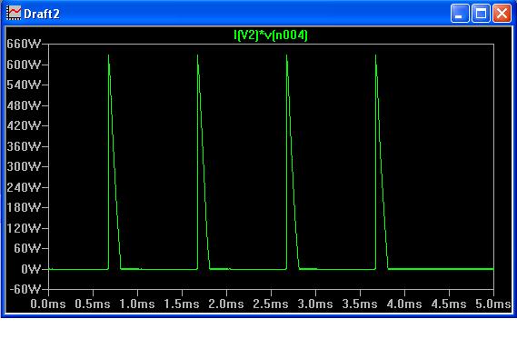Image resolution: width=517 pixels, height=349 pixels.
Task: Click the 5.0ms time axis label
Action: [493, 304]
